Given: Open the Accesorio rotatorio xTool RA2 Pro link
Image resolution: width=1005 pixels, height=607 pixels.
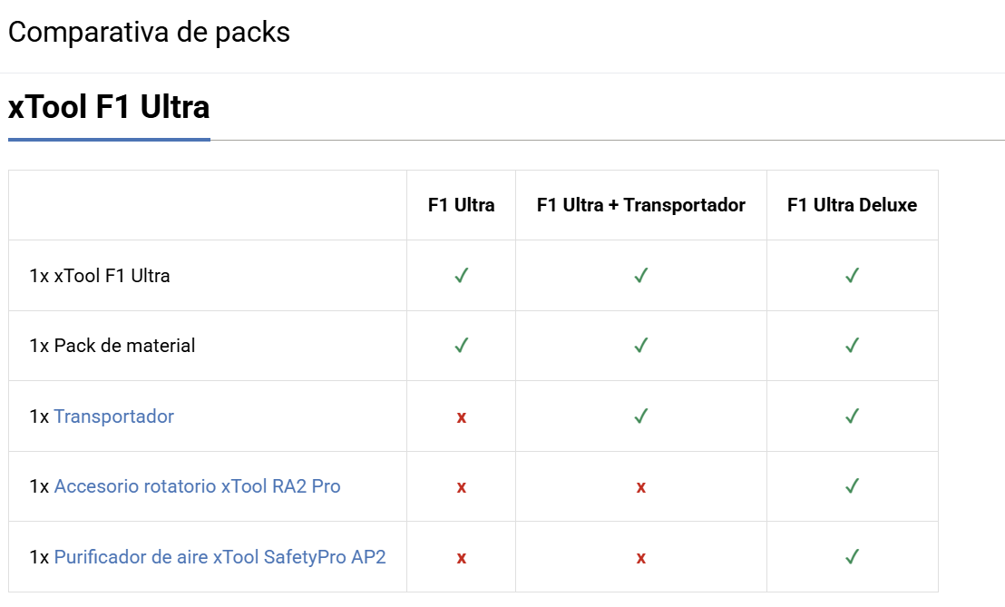Looking at the screenshot, I should [197, 486].
